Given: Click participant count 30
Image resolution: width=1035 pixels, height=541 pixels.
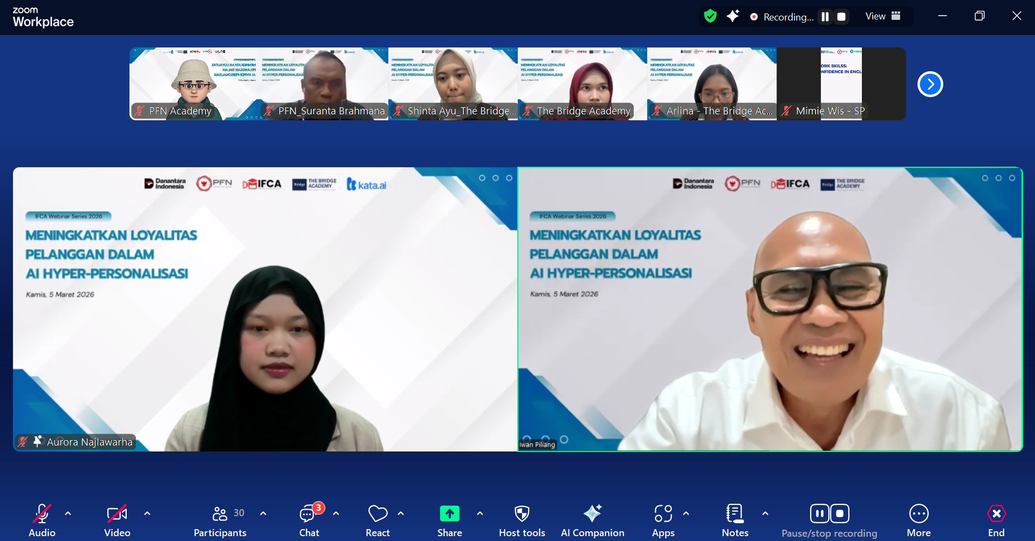Looking at the screenshot, I should pyautogui.click(x=239, y=513).
